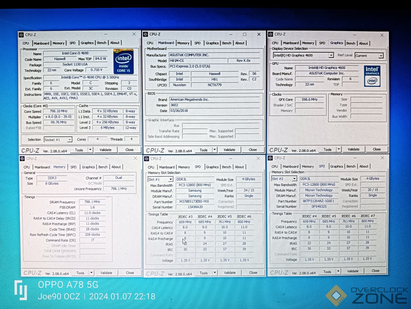Select the Graphics tab in the Slot #1 SPD window
Viewport: 411px width, 309px height.
click(212, 167)
